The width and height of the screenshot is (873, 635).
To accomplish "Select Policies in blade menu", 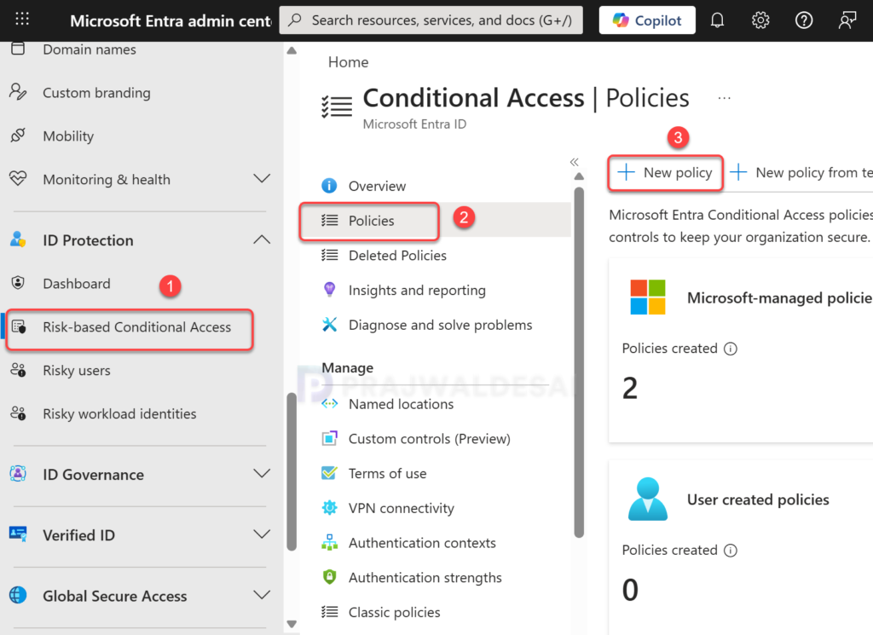I will click(x=371, y=221).
